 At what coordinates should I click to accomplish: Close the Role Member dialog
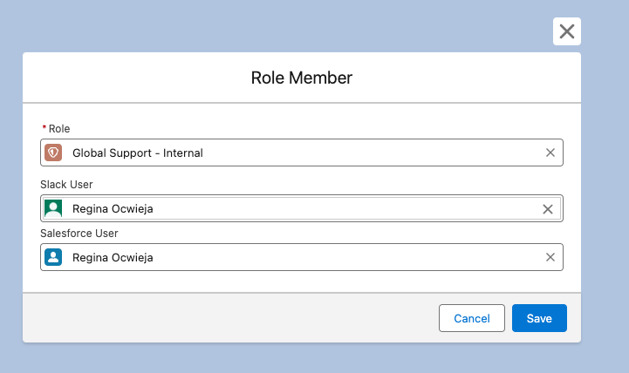pos(566,31)
